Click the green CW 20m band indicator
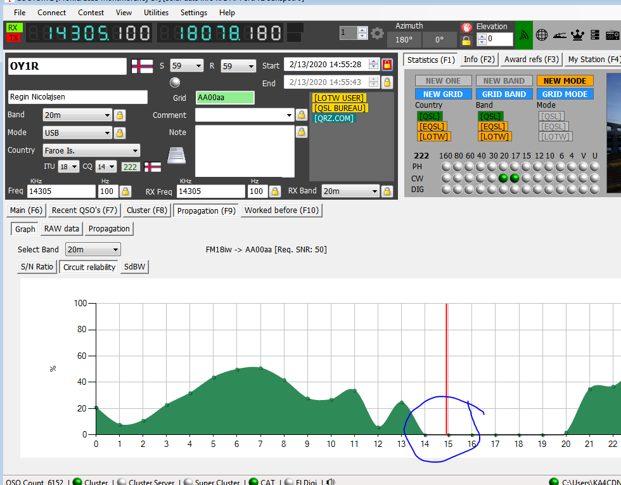This screenshot has height=485, width=621. tap(503, 178)
